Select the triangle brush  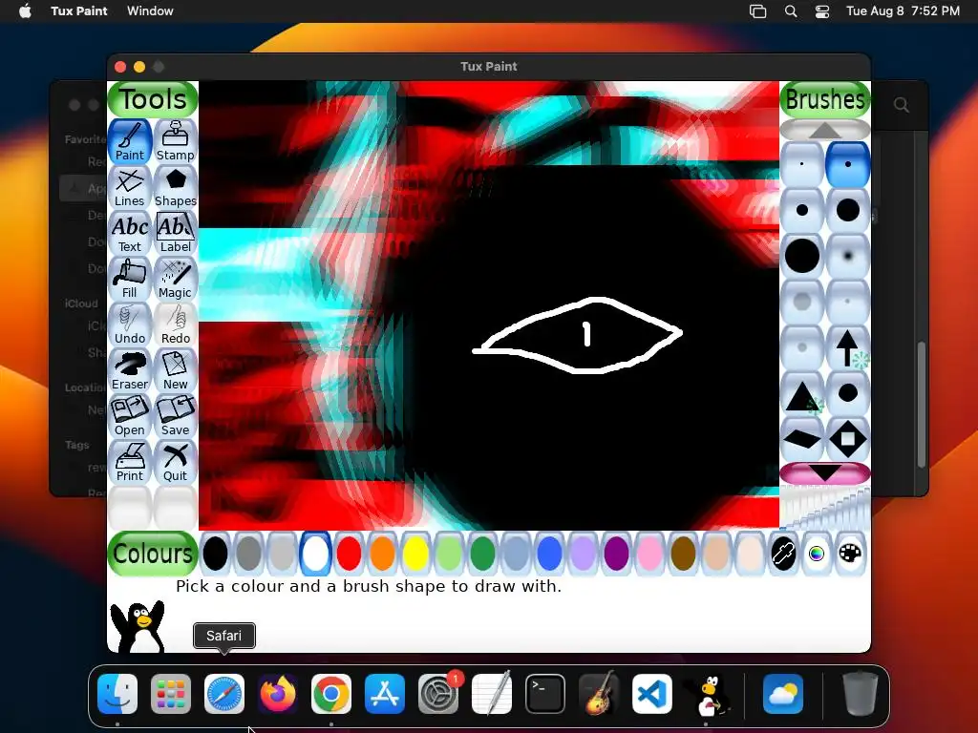click(x=802, y=393)
